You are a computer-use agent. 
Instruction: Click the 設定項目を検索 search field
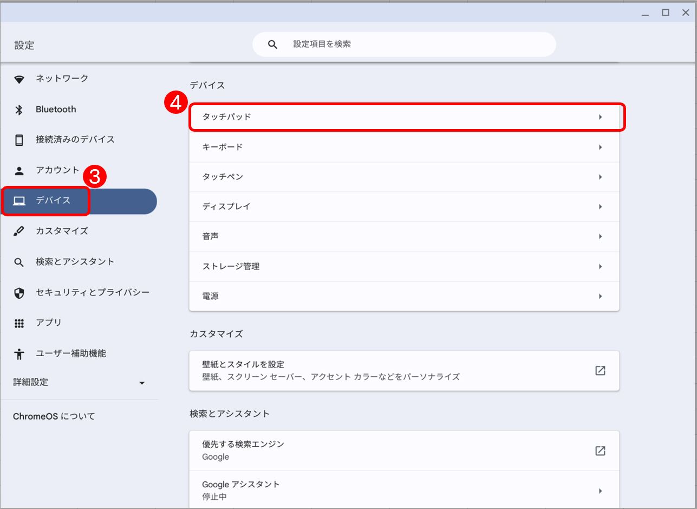412,44
